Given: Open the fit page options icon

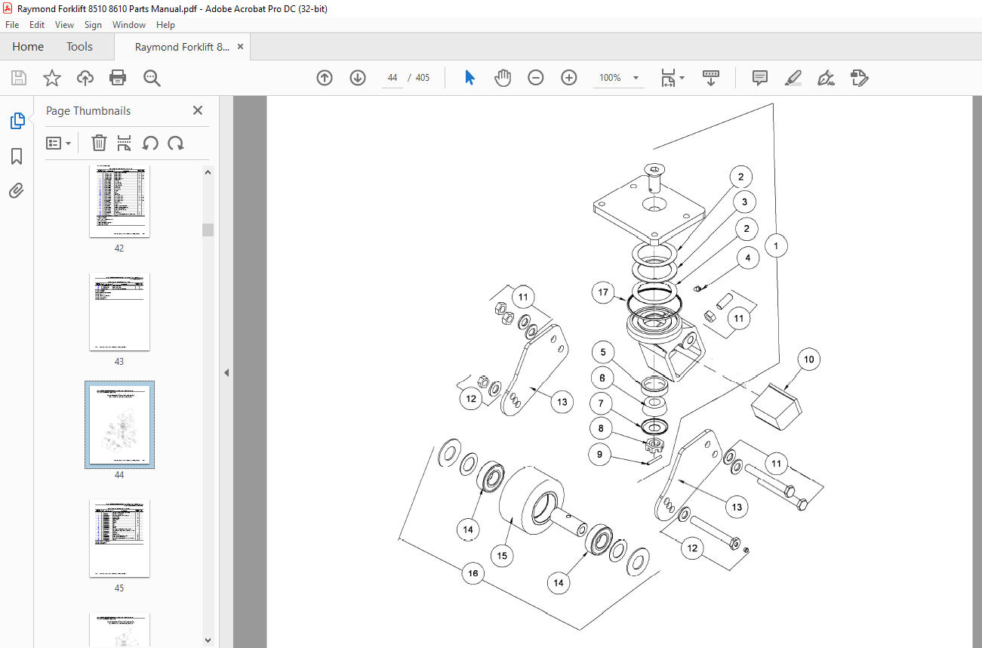Looking at the screenshot, I should pos(672,78).
